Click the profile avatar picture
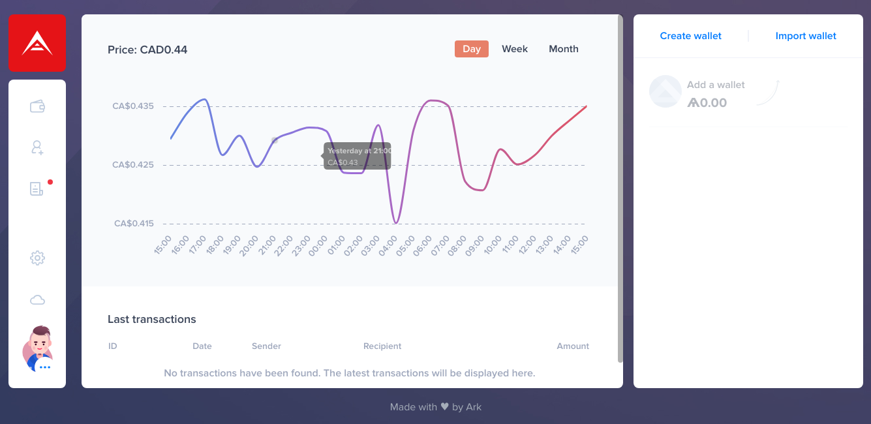This screenshot has height=424, width=871. 37,348
